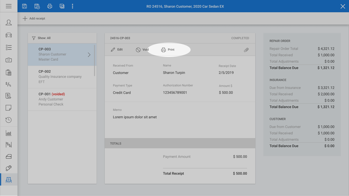Click the Credit Card payment type value
The width and height of the screenshot is (349, 196).
tap(122, 93)
